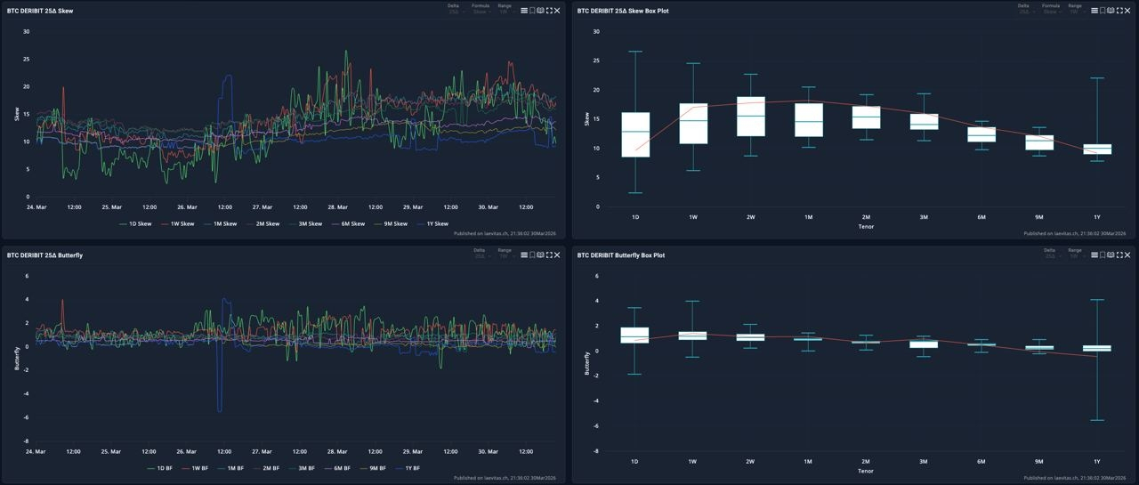Screen dimensions: 1139x485
Task: Open book guide icon on Butterfly Box Plot
Action: 1111,255
